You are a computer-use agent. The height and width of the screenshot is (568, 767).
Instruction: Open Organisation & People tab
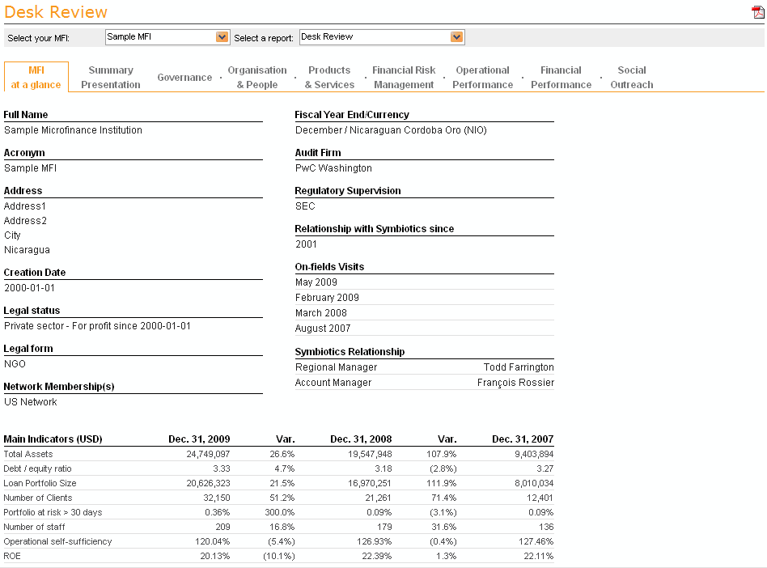[x=257, y=78]
